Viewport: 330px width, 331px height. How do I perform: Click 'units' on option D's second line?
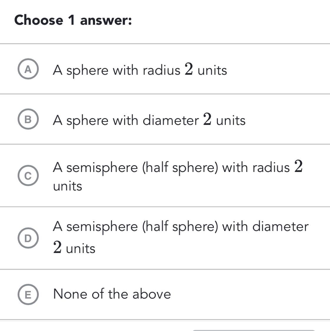click(81, 248)
